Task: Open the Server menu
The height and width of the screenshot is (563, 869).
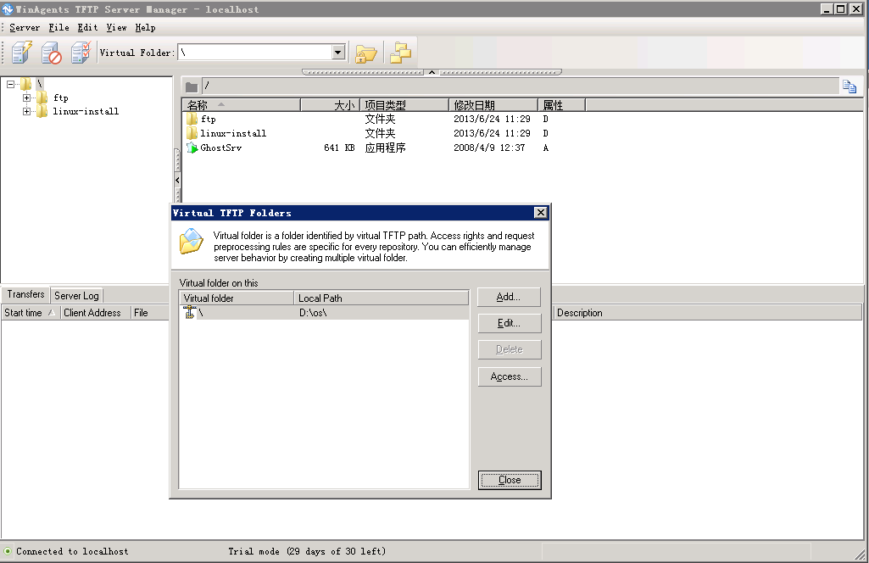Action: (x=25, y=28)
